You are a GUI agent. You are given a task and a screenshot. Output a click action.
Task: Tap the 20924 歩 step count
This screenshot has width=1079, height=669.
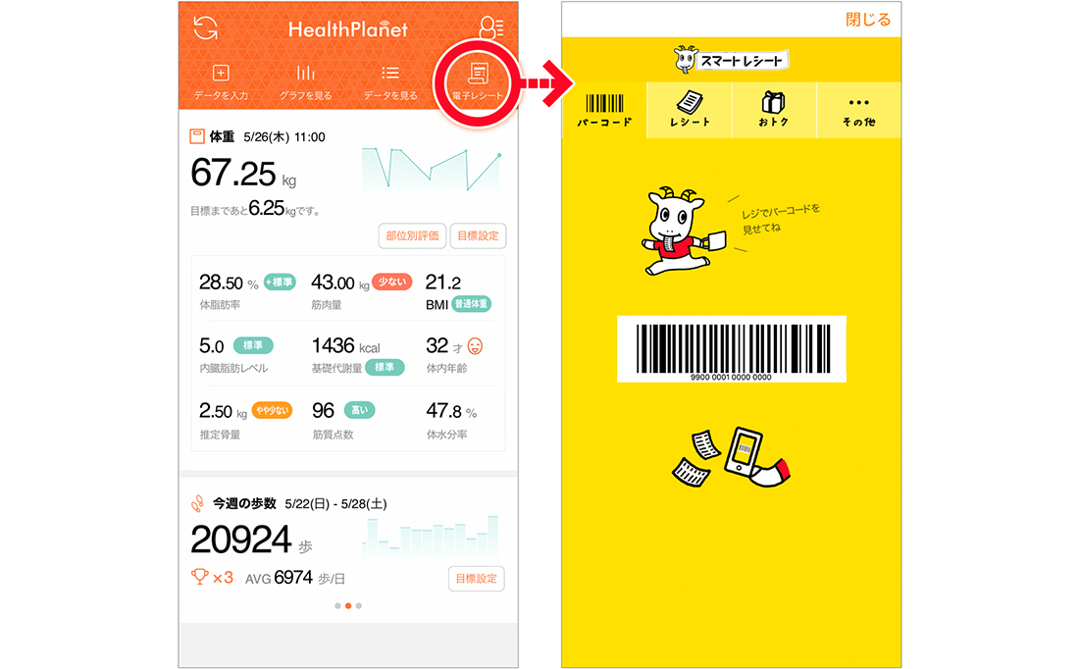251,540
